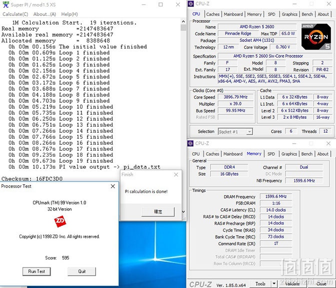Open the Calculate(C) menu
Viewport: 336px width, 288px height.
coord(15,14)
